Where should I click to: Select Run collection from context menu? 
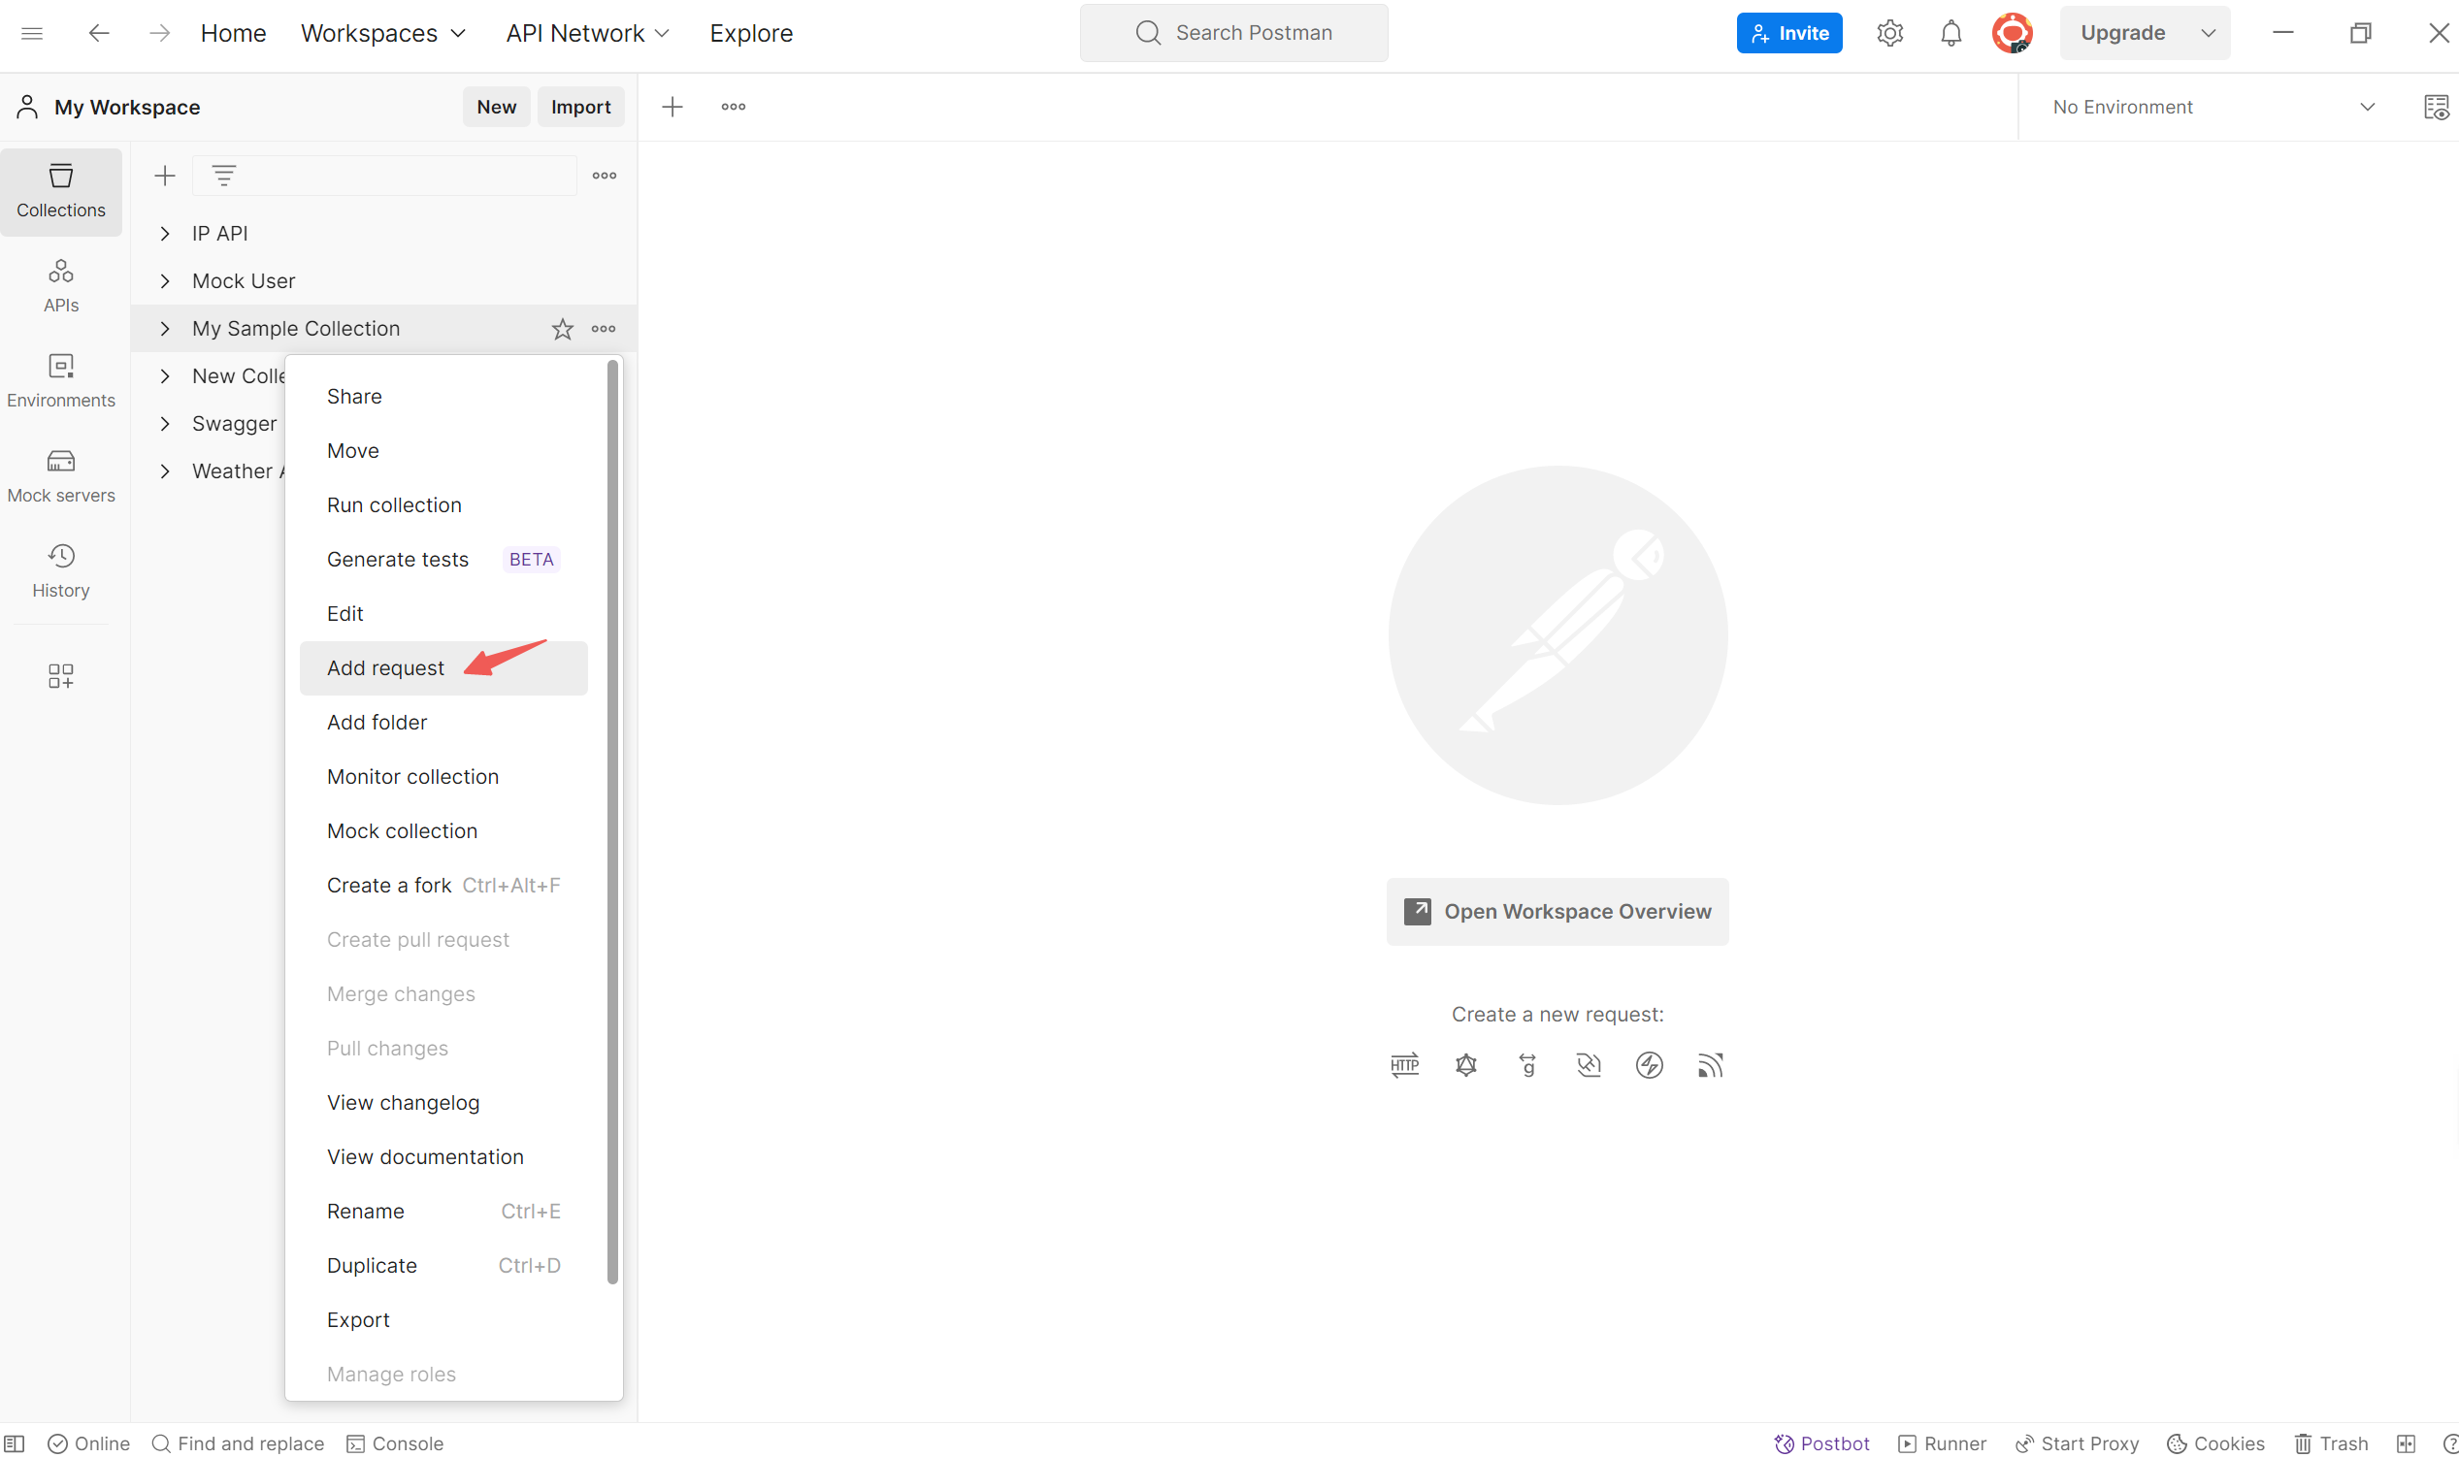point(394,503)
